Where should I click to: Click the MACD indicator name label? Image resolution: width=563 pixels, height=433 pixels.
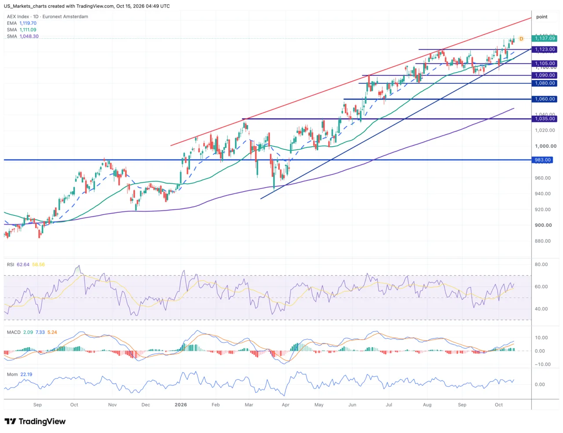click(x=14, y=332)
